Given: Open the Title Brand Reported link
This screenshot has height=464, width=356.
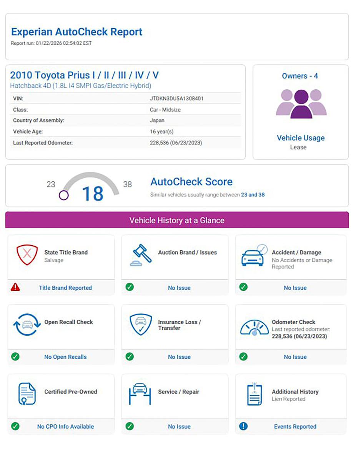Looking at the screenshot, I should pyautogui.click(x=65, y=288).
